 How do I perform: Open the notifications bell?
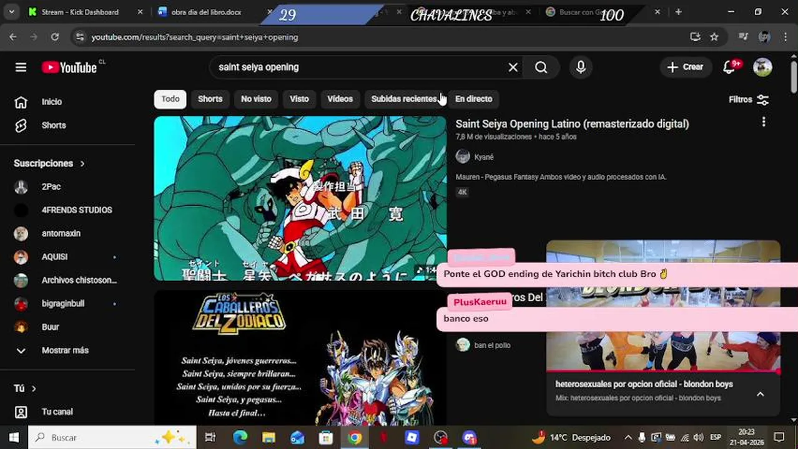tap(729, 67)
